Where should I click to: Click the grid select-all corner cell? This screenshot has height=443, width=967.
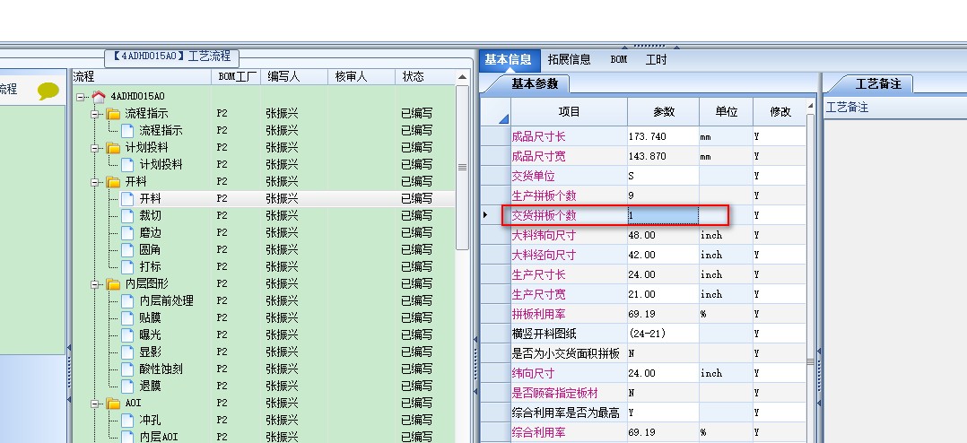[x=495, y=112]
